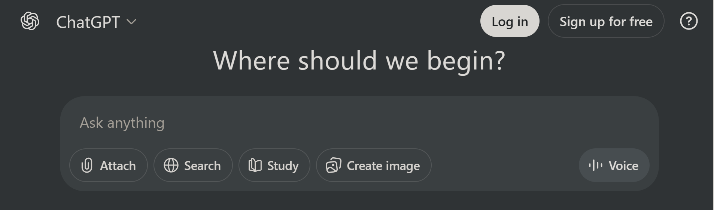Click the 'Where should we begin?' heading
Viewport: 714px width, 210px height.
tap(359, 61)
